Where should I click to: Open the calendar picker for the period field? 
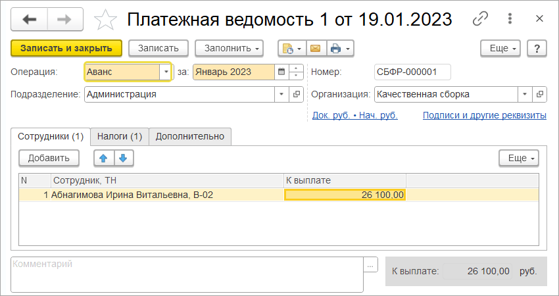point(281,72)
